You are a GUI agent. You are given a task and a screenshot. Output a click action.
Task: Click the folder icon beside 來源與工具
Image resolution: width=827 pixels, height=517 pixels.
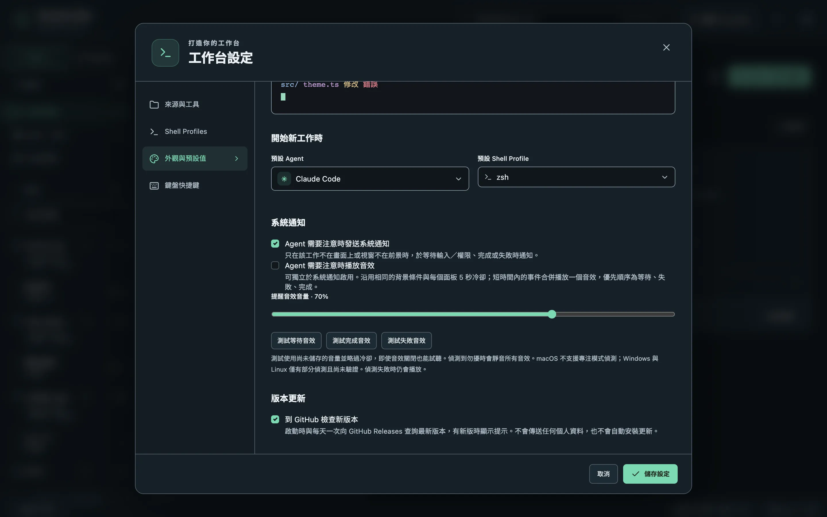(x=154, y=104)
